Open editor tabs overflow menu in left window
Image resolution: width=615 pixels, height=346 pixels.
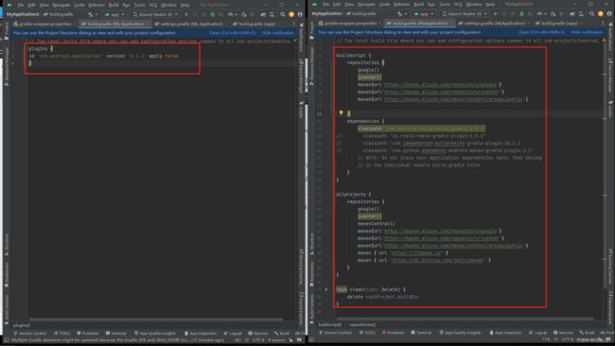pos(293,24)
